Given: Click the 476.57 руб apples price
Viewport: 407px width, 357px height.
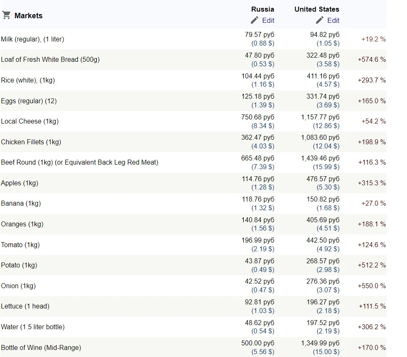Looking at the screenshot, I should (323, 179).
